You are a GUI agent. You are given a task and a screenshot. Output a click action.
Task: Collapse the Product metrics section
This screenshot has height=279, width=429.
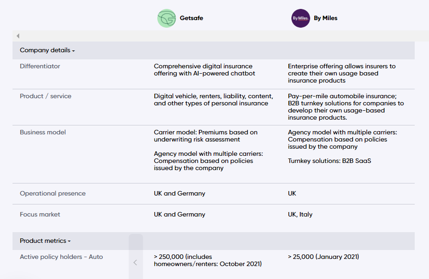pos(45,241)
